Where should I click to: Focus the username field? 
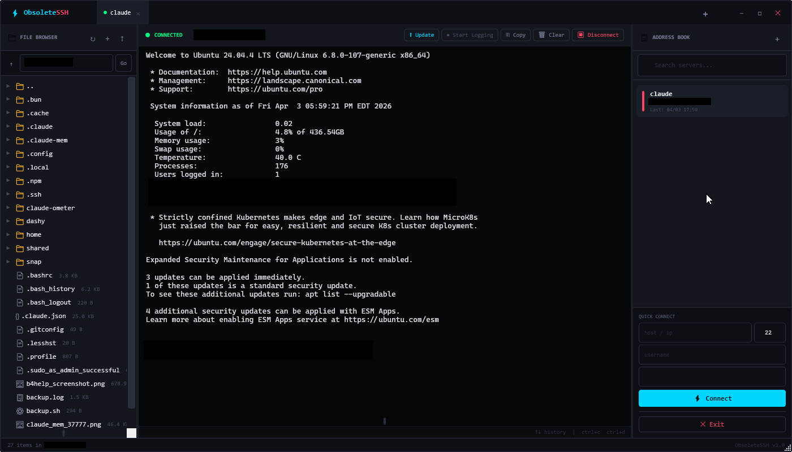point(712,355)
